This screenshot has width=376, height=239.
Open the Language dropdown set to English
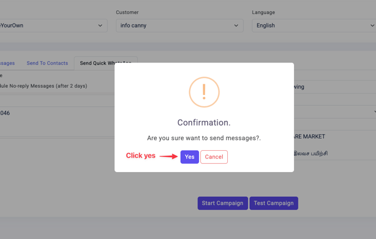coord(314,25)
